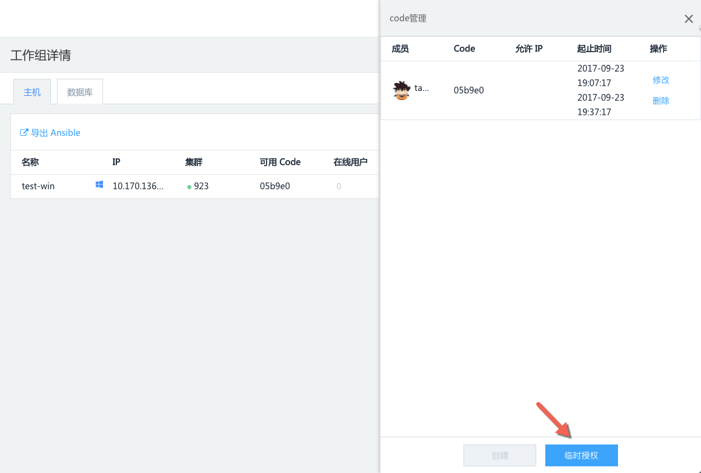Click the disabled 创建 button
The image size is (701, 473).
(x=500, y=455)
